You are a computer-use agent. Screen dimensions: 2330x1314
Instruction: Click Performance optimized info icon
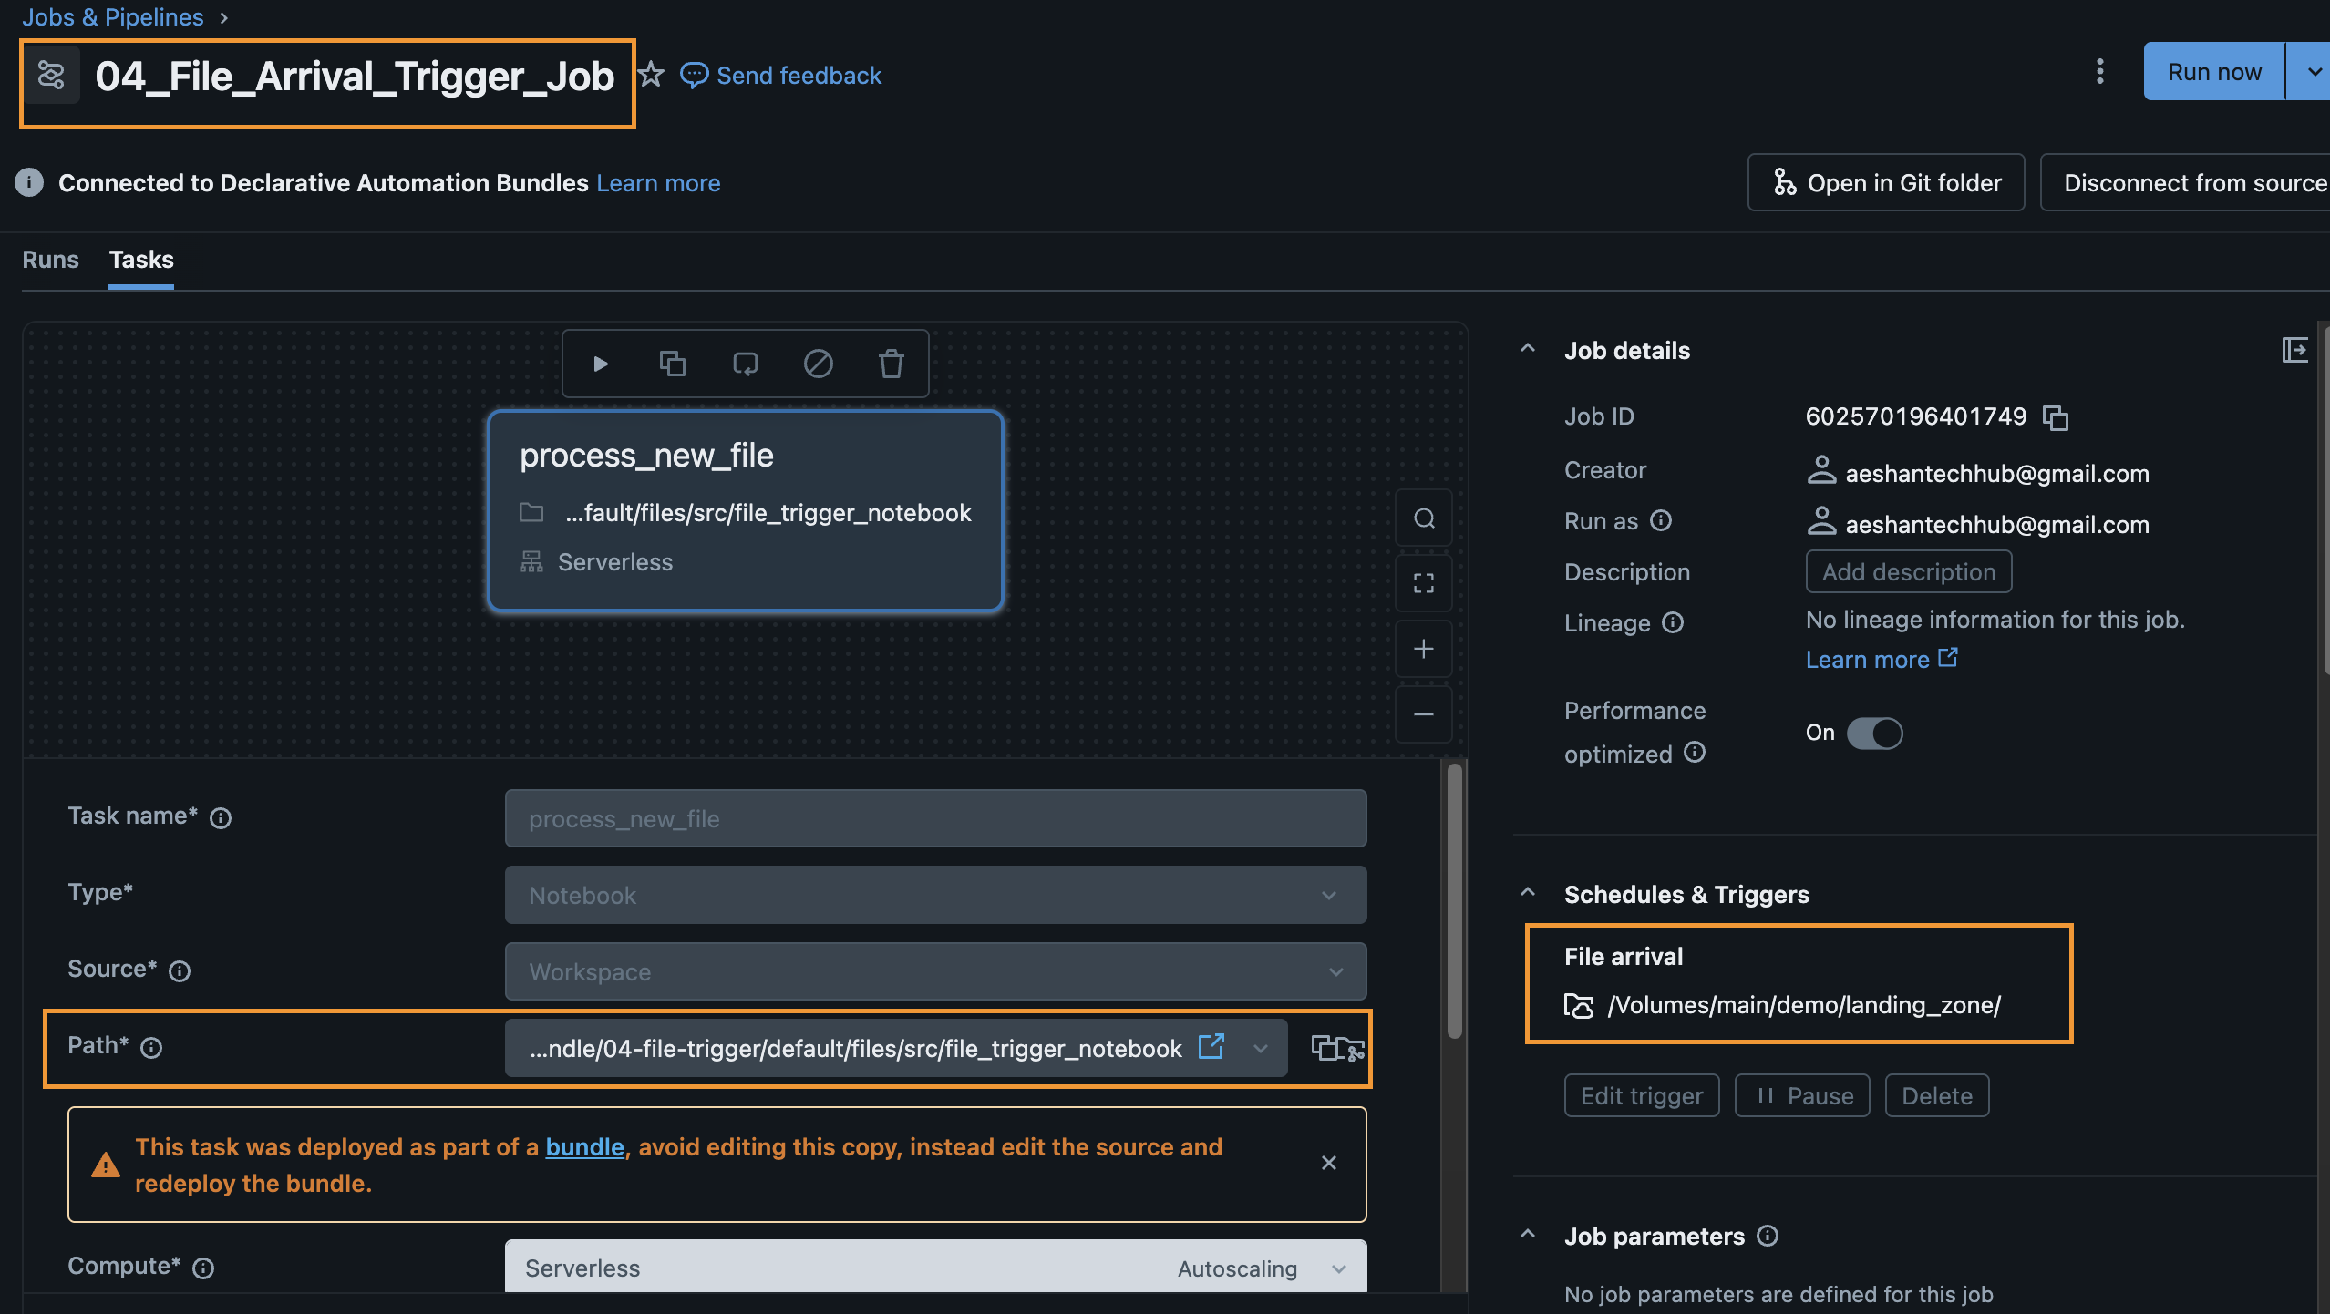point(1695,752)
